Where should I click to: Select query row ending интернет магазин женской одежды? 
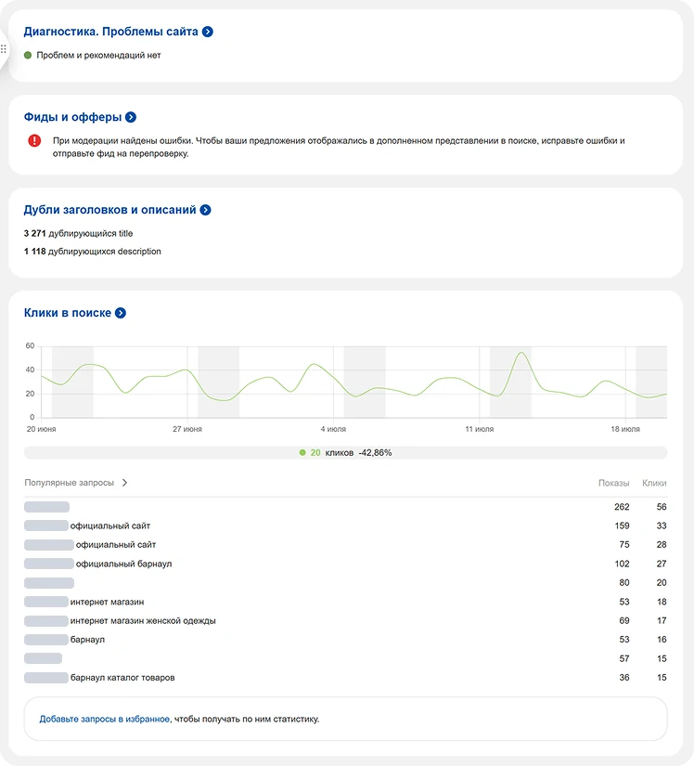coord(142,620)
